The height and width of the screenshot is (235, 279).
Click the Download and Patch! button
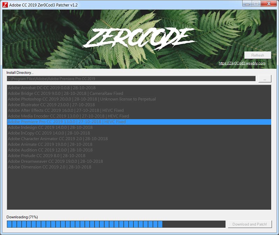(250, 224)
